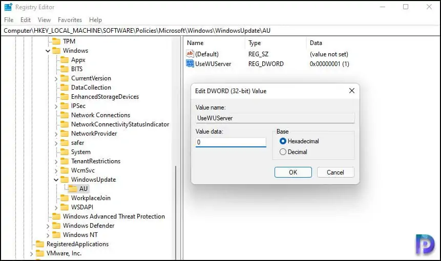Screen dimensions: 441x261
Task: Click the RegisteredApplications folder icon
Action: tap(40, 244)
